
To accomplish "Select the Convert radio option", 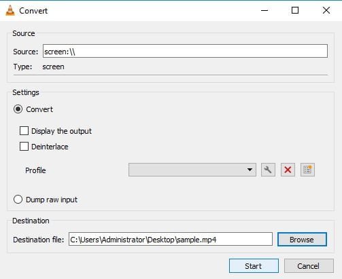I will [x=18, y=109].
